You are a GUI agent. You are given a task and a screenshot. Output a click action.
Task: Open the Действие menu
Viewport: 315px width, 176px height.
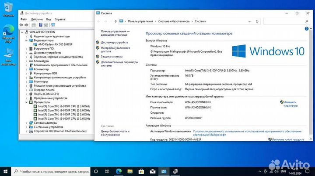point(37,19)
